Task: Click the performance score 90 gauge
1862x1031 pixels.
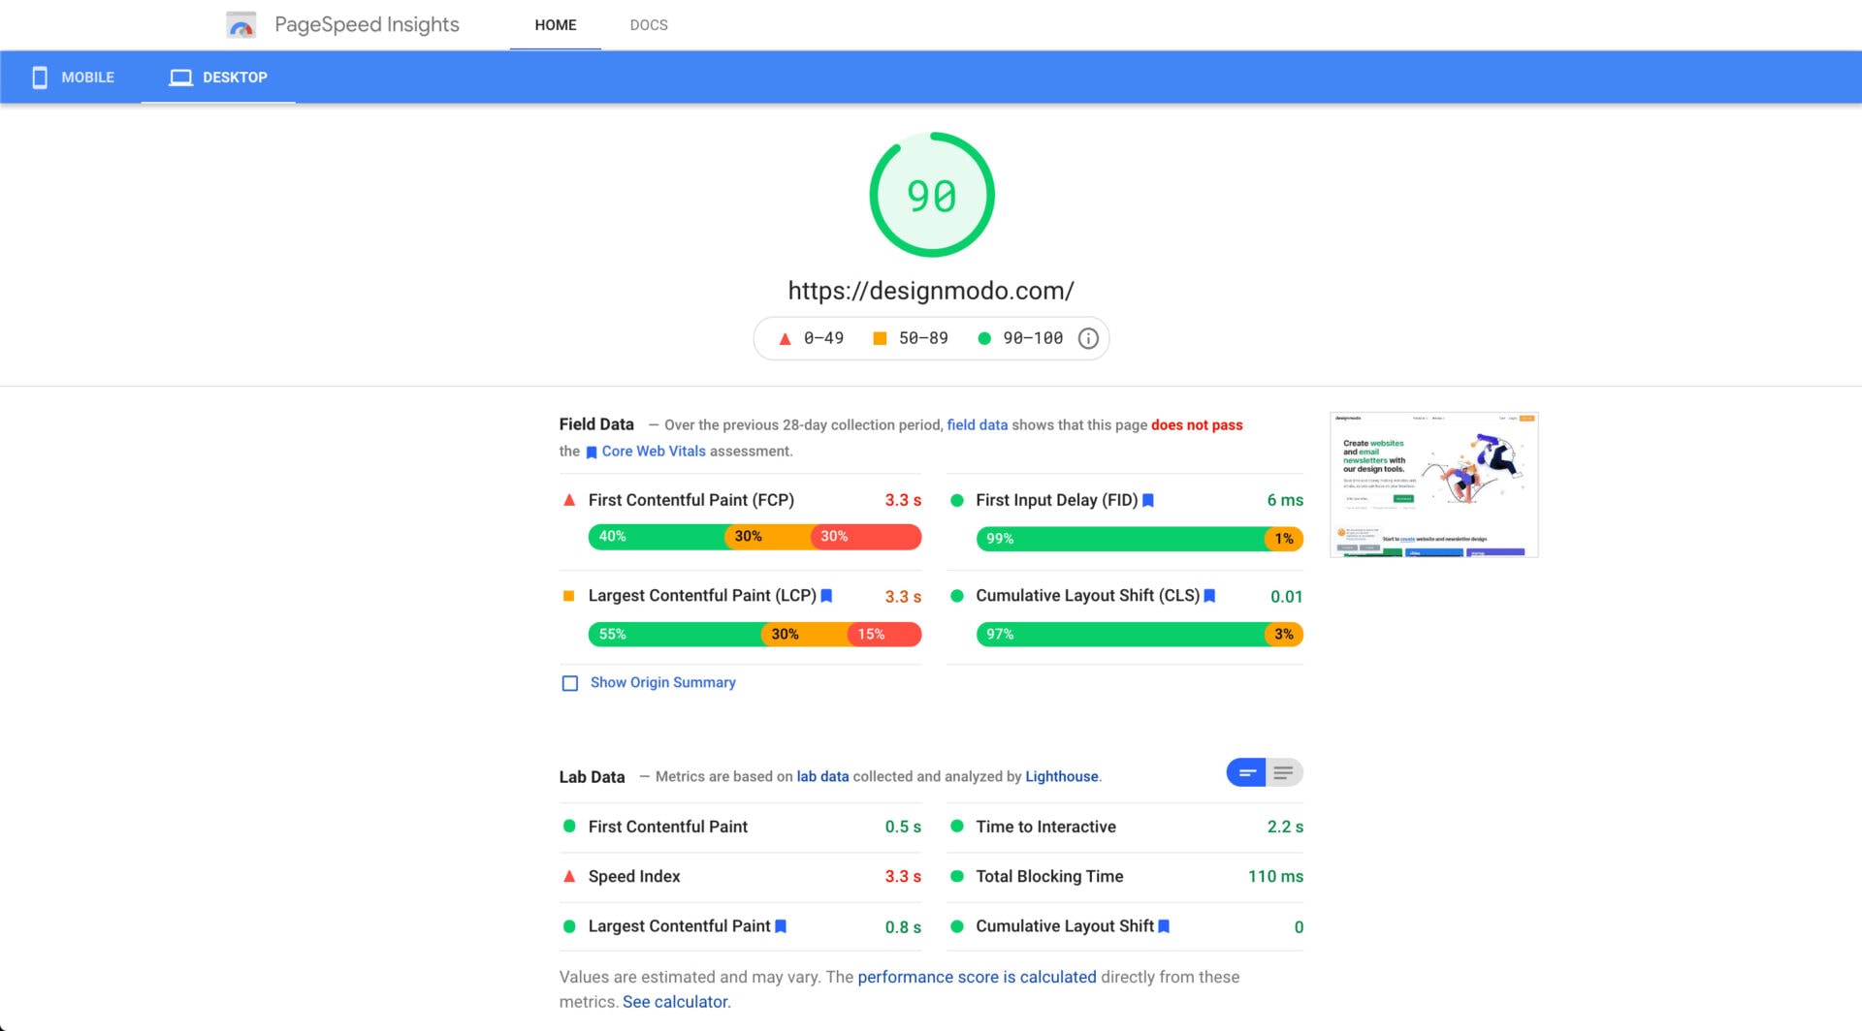Action: (x=932, y=195)
